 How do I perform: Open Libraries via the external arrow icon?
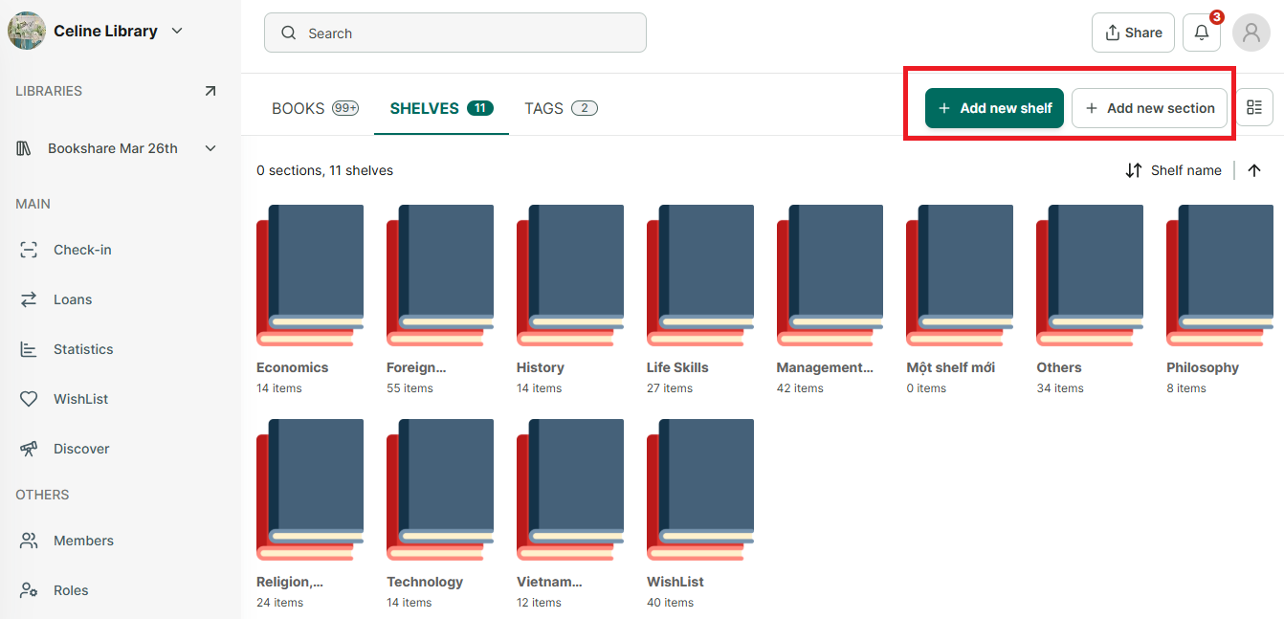coord(210,91)
